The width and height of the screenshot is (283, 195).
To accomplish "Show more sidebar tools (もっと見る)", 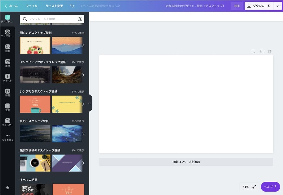I will tap(7, 137).
